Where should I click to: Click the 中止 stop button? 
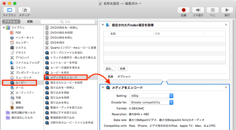coord(212,10)
